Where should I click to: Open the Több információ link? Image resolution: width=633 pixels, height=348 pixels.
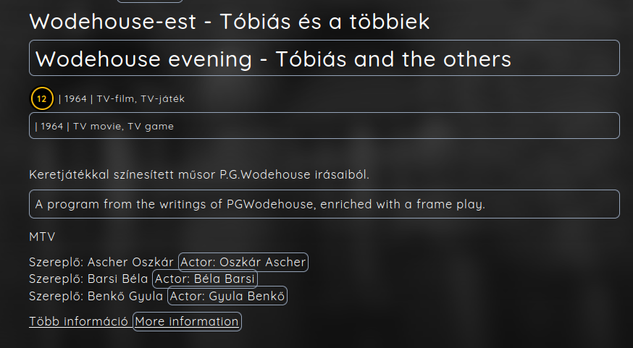pos(79,321)
